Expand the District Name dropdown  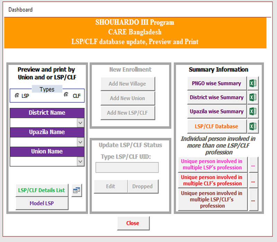(x=81, y=123)
